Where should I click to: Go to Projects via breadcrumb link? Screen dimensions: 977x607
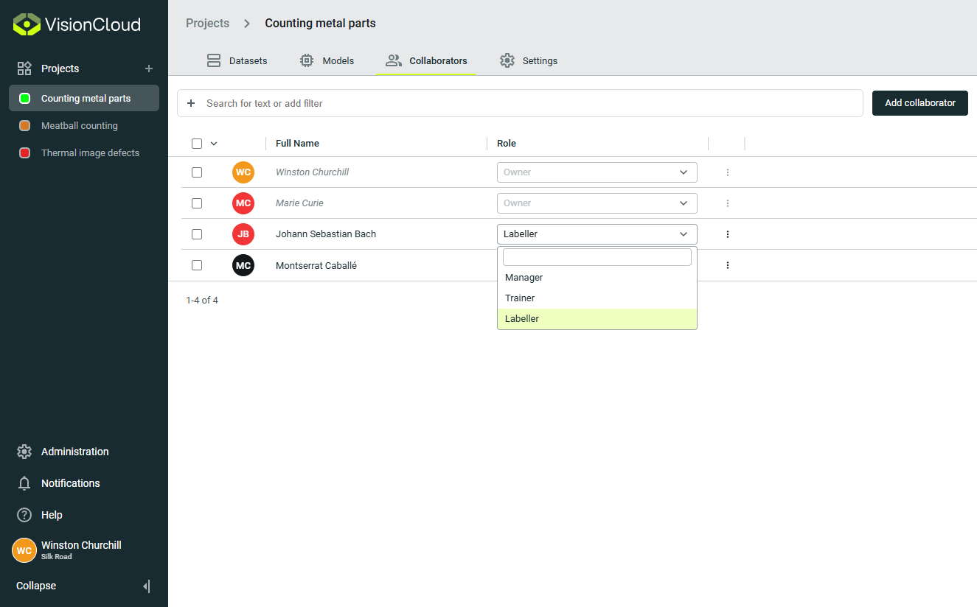point(207,24)
